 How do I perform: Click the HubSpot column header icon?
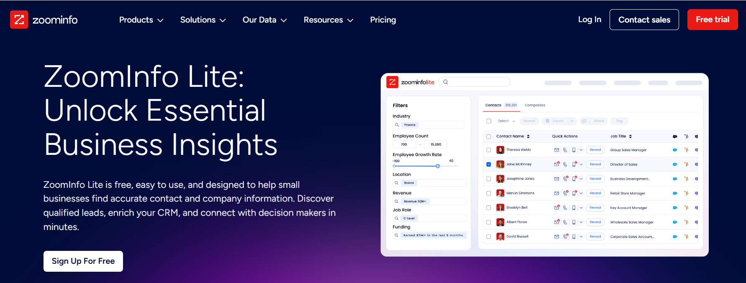[x=686, y=136]
